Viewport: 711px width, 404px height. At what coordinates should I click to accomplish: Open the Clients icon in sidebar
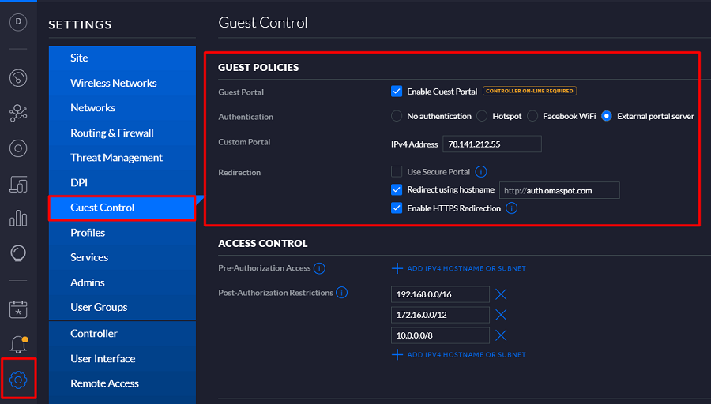[x=18, y=184]
